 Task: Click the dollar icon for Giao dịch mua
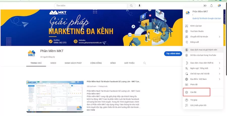[187, 50]
